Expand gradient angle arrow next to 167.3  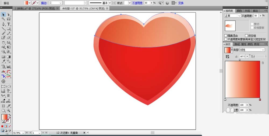pyautogui.click(x=247, y=56)
